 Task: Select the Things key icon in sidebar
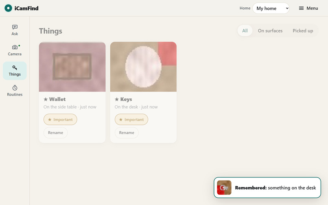tap(15, 68)
